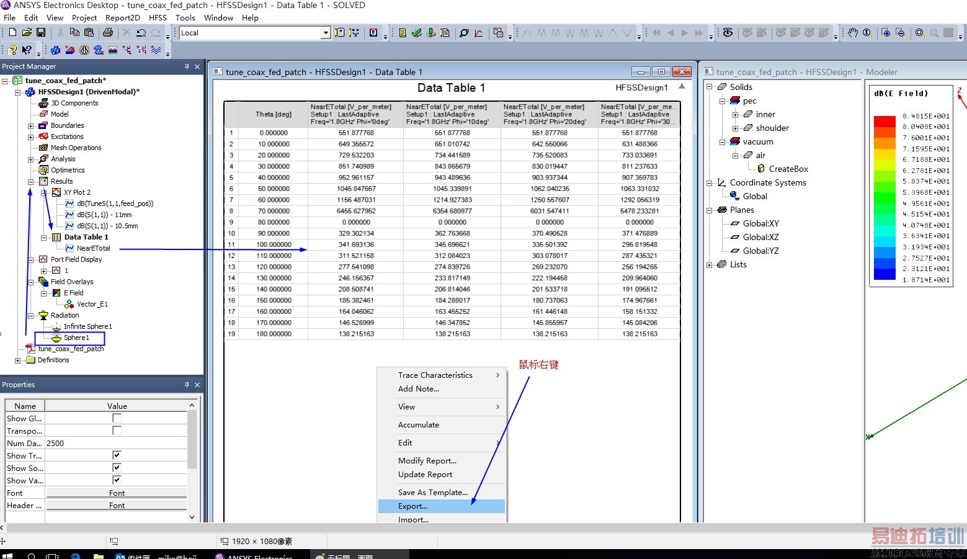Click the eye visibility toolbar icon
This screenshot has height=559, width=967.
tap(728, 33)
